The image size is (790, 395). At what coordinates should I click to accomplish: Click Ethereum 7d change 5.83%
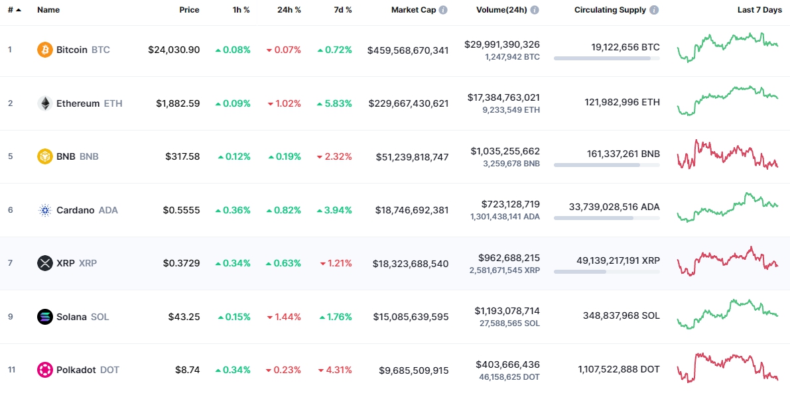click(x=335, y=103)
